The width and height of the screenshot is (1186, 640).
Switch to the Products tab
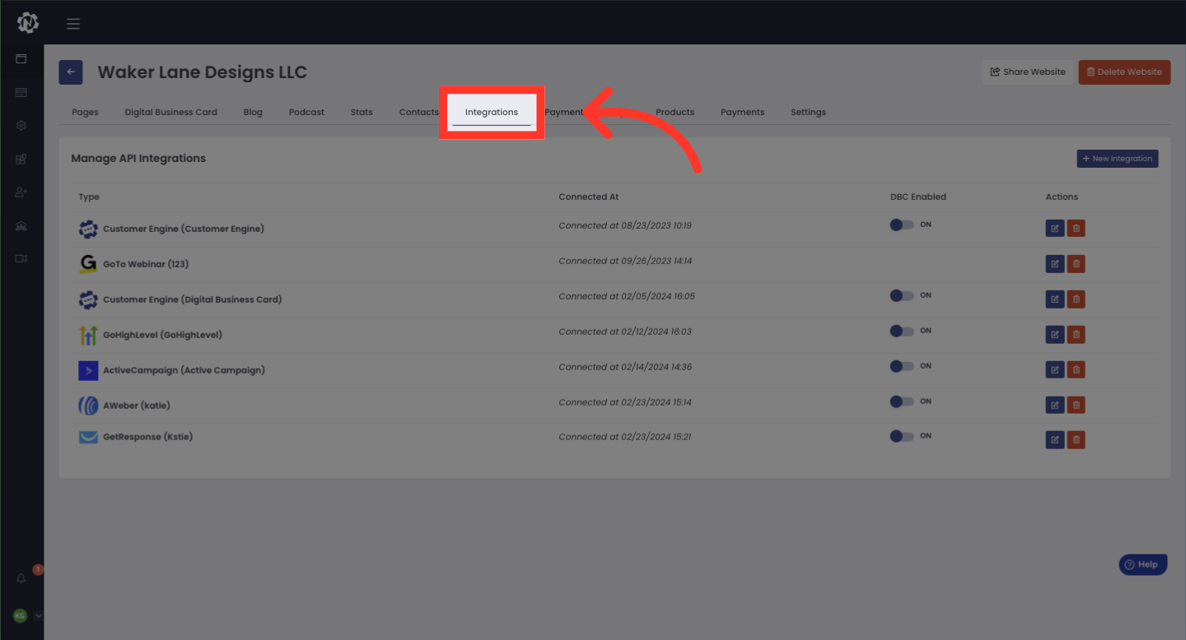tap(675, 112)
